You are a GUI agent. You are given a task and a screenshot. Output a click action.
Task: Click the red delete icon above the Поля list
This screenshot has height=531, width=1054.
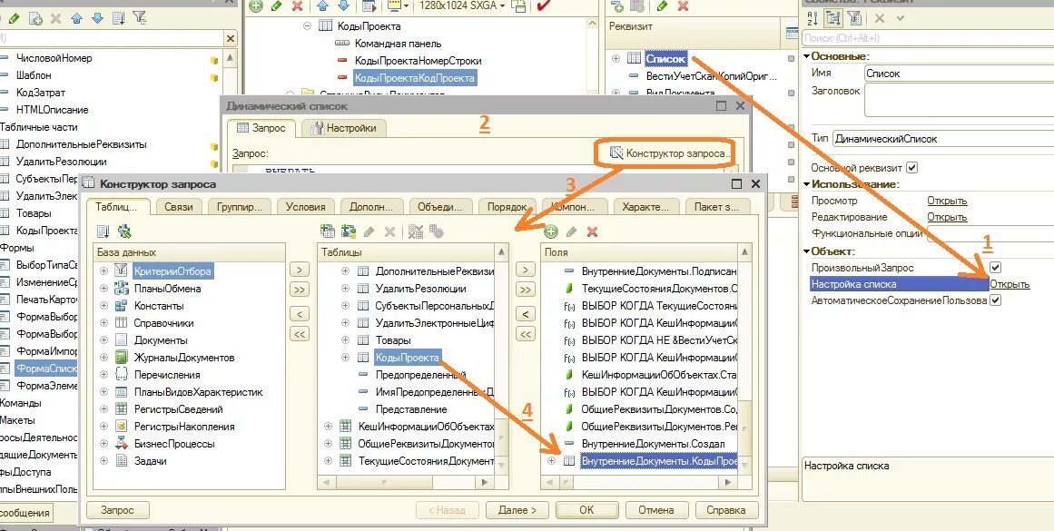[592, 231]
